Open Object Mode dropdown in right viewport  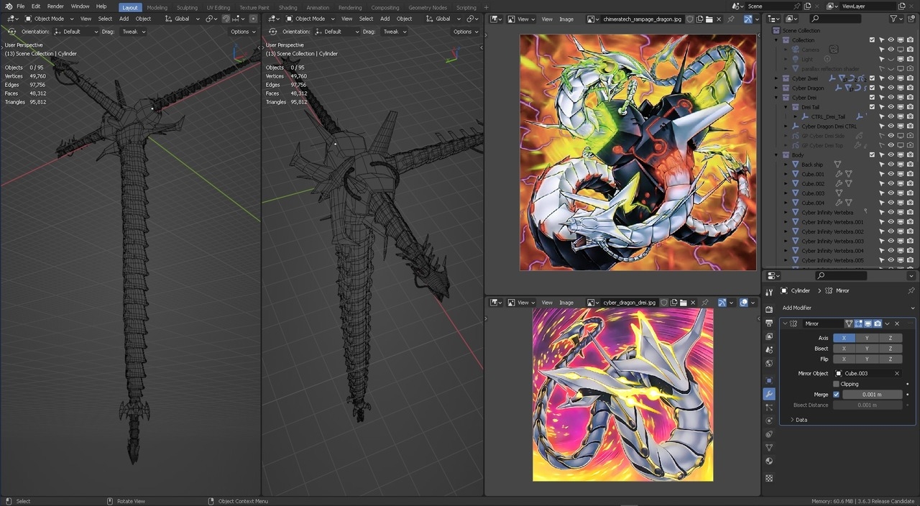(x=310, y=19)
